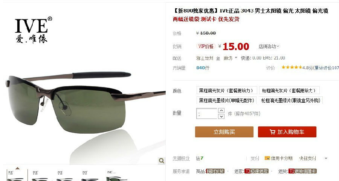
Task: Choose 黑框偏光墨绿片(单幅无配件) color option
Action: 226,100
